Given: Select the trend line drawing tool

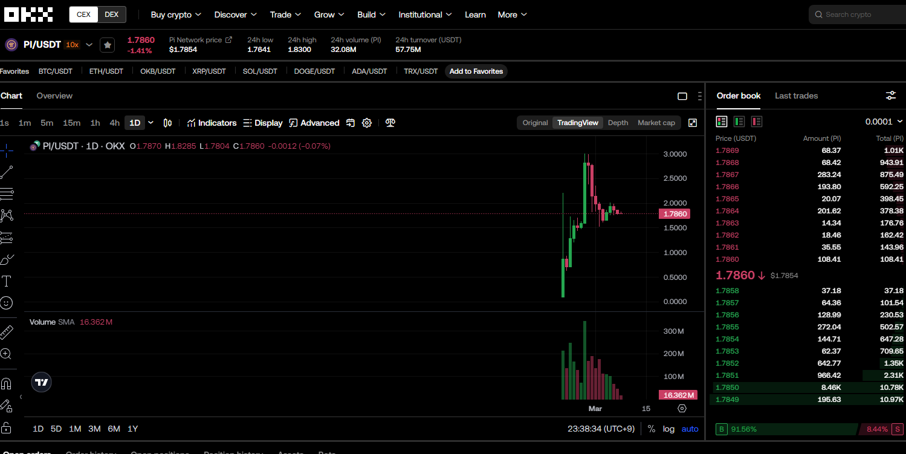Looking at the screenshot, I should tap(7, 172).
